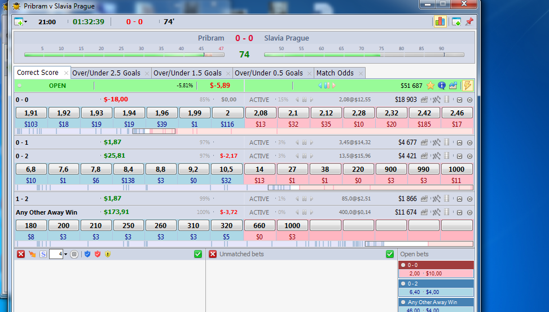Switch to Over/Under 1.5 Goals tab
Screen dimensions: 549x312
pyautogui.click(x=187, y=73)
